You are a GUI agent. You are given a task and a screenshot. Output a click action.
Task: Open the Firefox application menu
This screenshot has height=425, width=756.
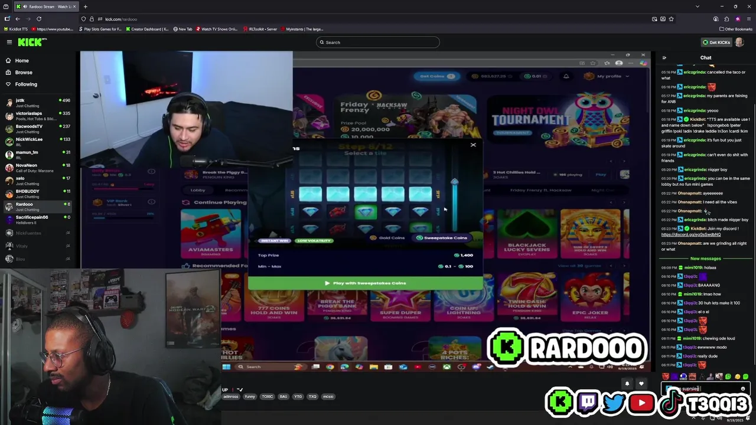[748, 19]
